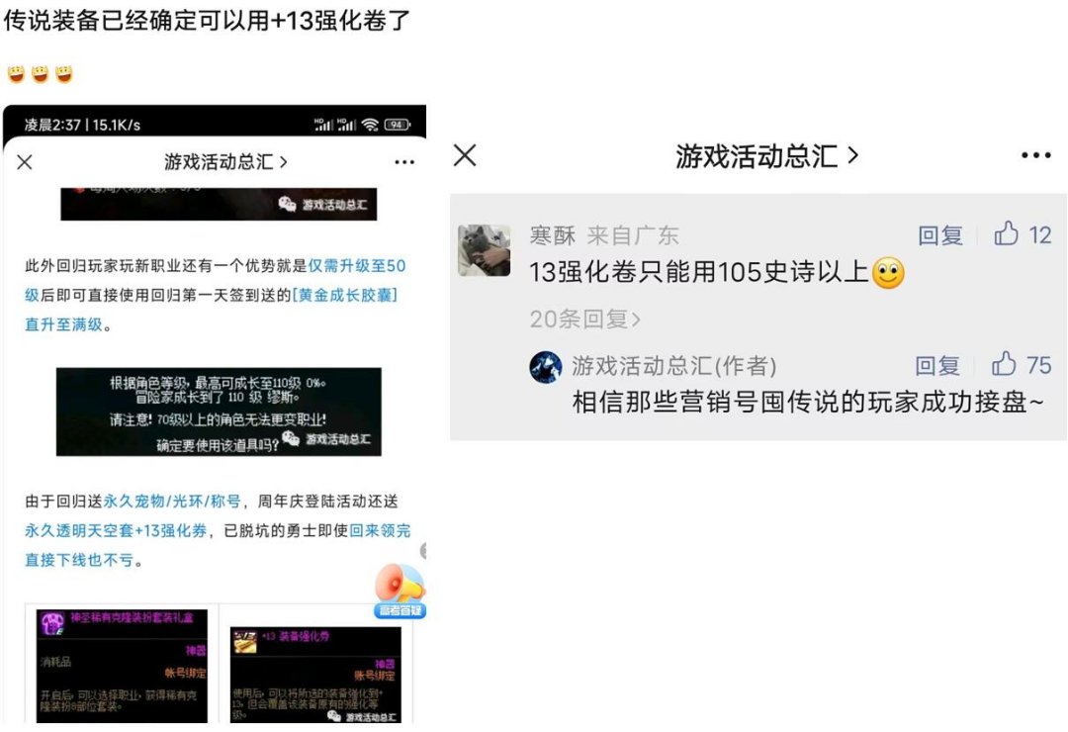View the 神圣稀有克隆装扮 gift box image
This screenshot has height=732, width=1068.
tap(122, 666)
